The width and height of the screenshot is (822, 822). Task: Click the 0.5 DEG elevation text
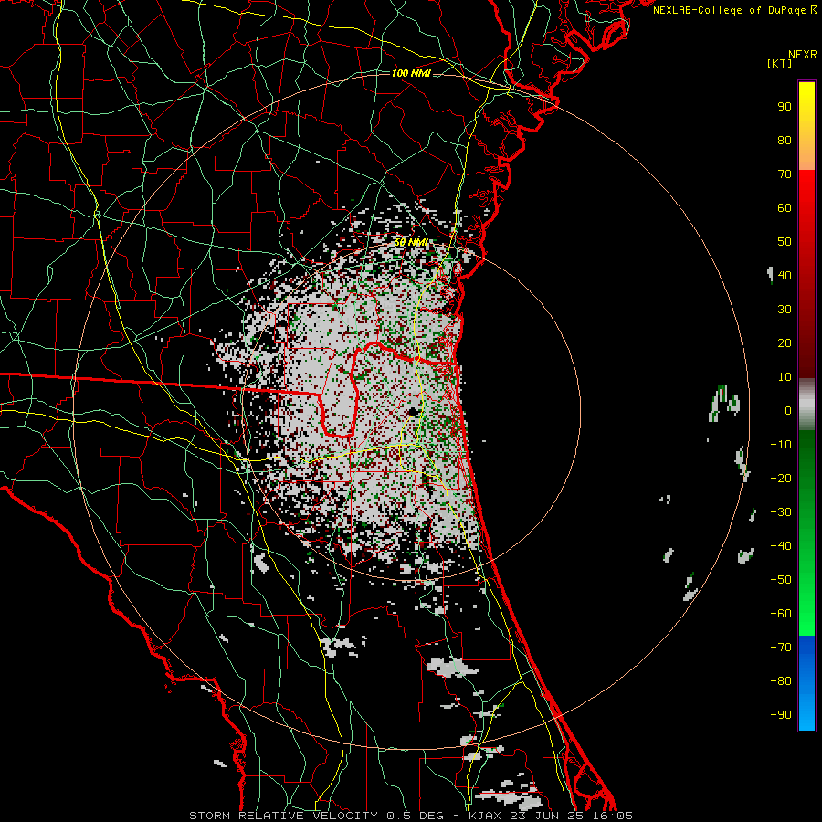[415, 816]
